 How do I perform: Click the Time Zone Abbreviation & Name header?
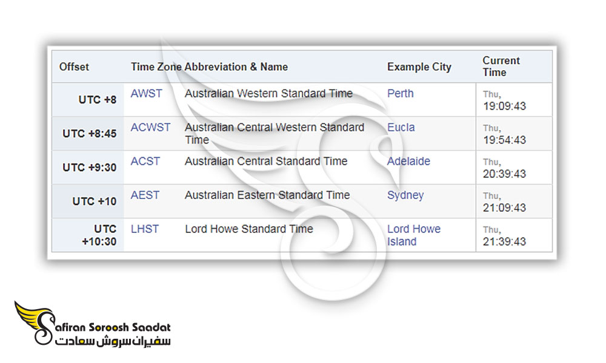coord(209,67)
